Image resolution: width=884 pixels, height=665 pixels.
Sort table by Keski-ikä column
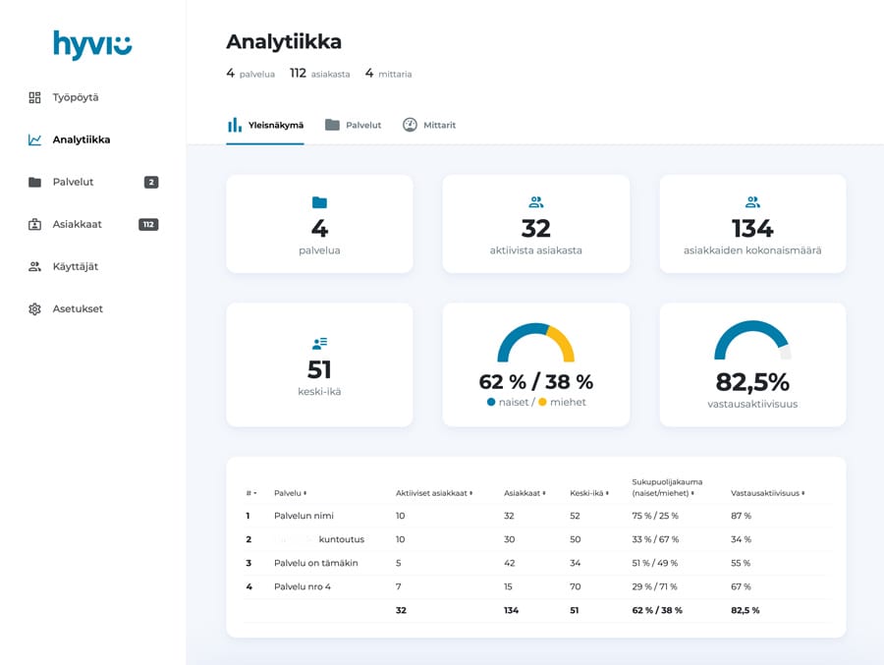(x=588, y=493)
